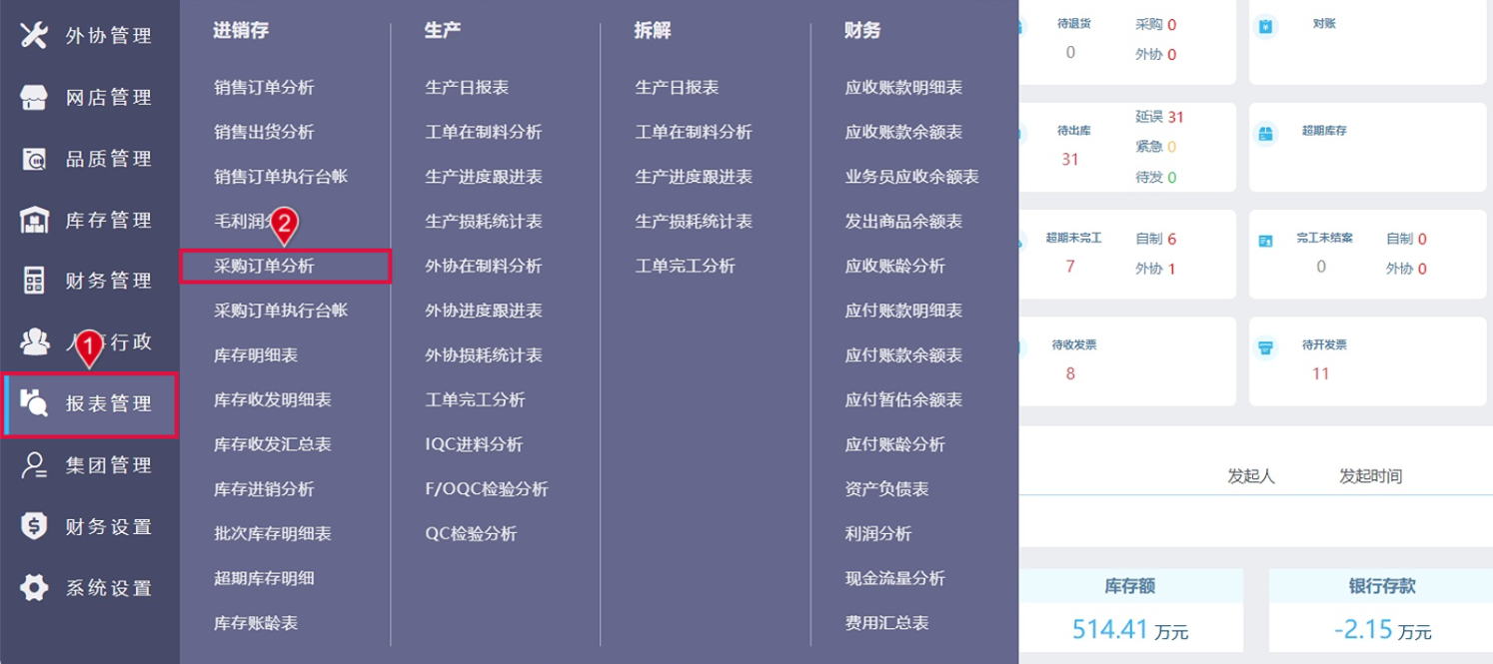Choose 费用汇总表 menu entry
Screen dimensions: 1493x664
(886, 623)
